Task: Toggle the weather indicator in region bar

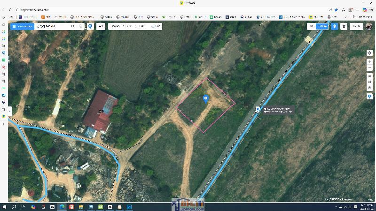Action: (156, 27)
